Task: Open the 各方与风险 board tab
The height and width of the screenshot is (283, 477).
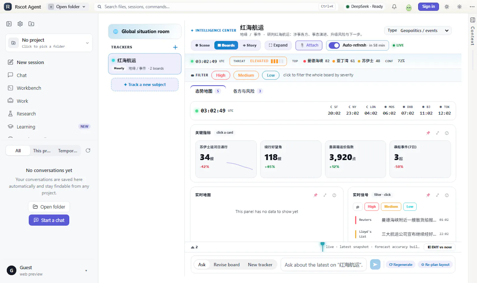Action: pos(247,91)
